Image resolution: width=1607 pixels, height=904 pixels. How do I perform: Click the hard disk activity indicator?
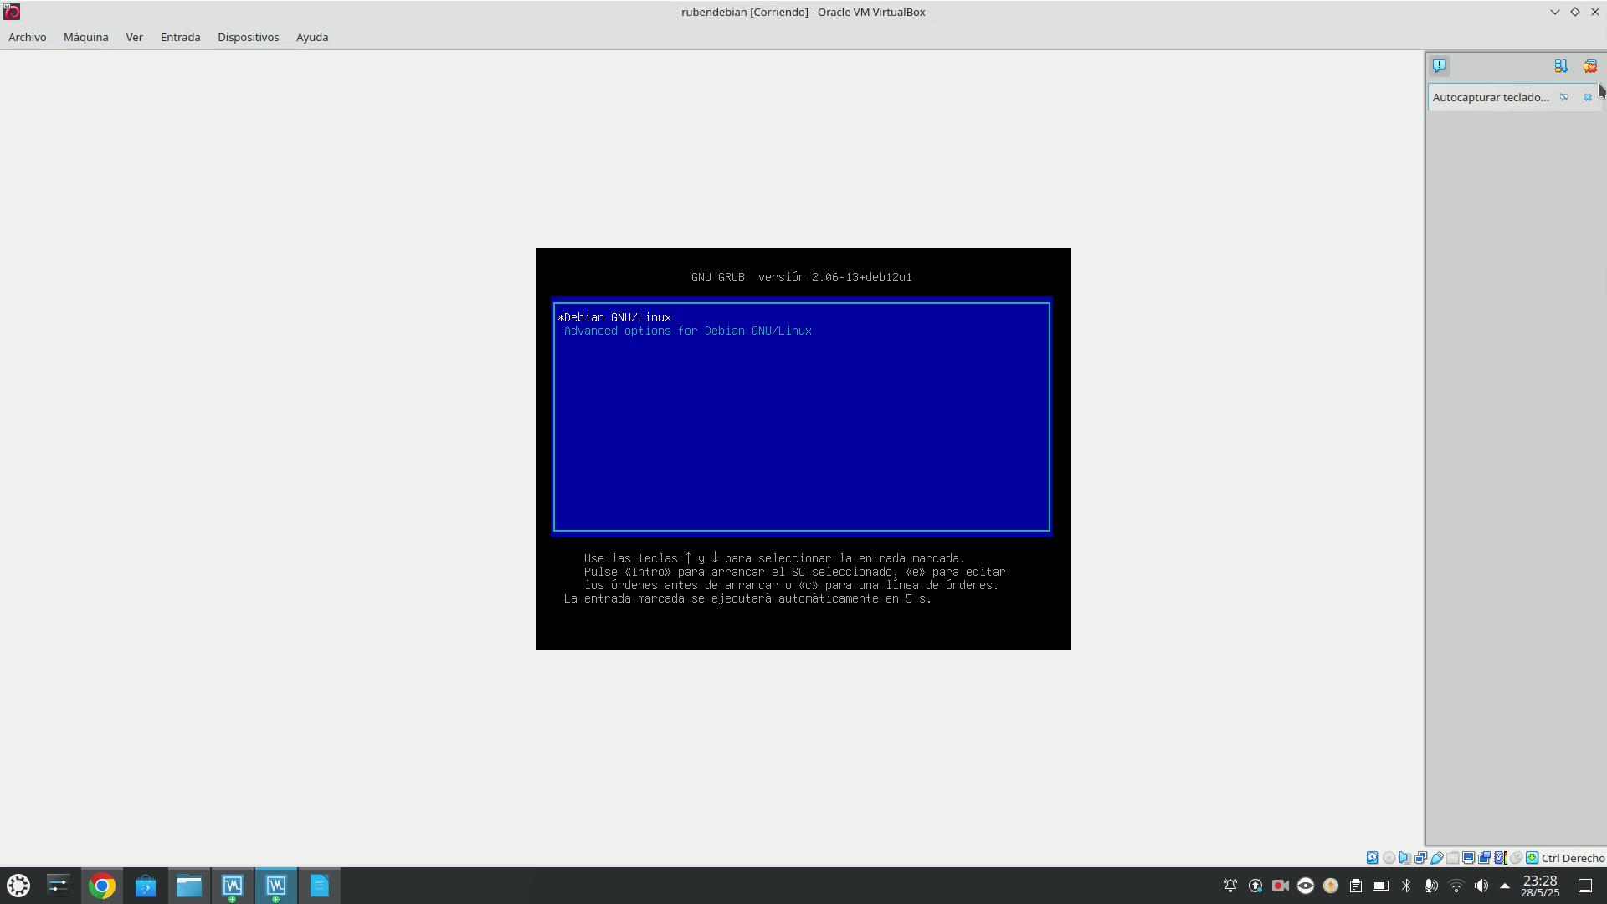click(1373, 858)
